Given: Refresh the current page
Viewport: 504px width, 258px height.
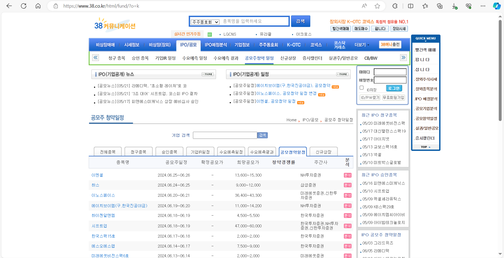Looking at the screenshot, I should point(24,6).
